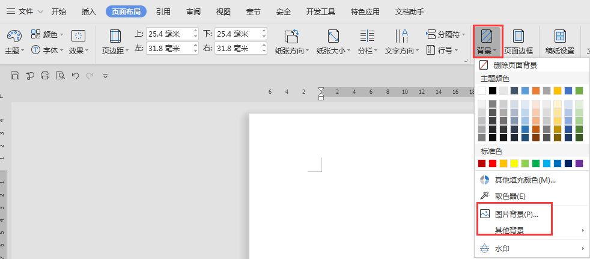Switch to the Insert (插入) tab

[88, 11]
